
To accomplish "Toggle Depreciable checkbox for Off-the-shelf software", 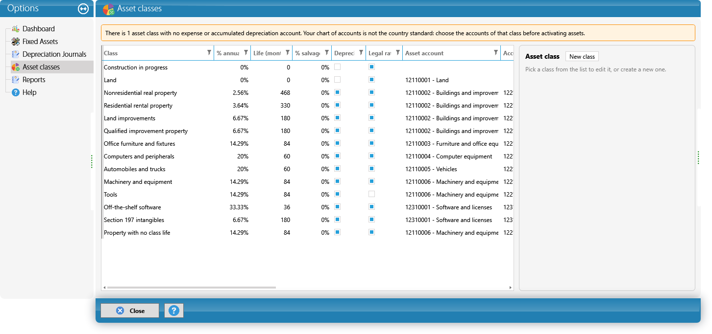I will click(337, 207).
